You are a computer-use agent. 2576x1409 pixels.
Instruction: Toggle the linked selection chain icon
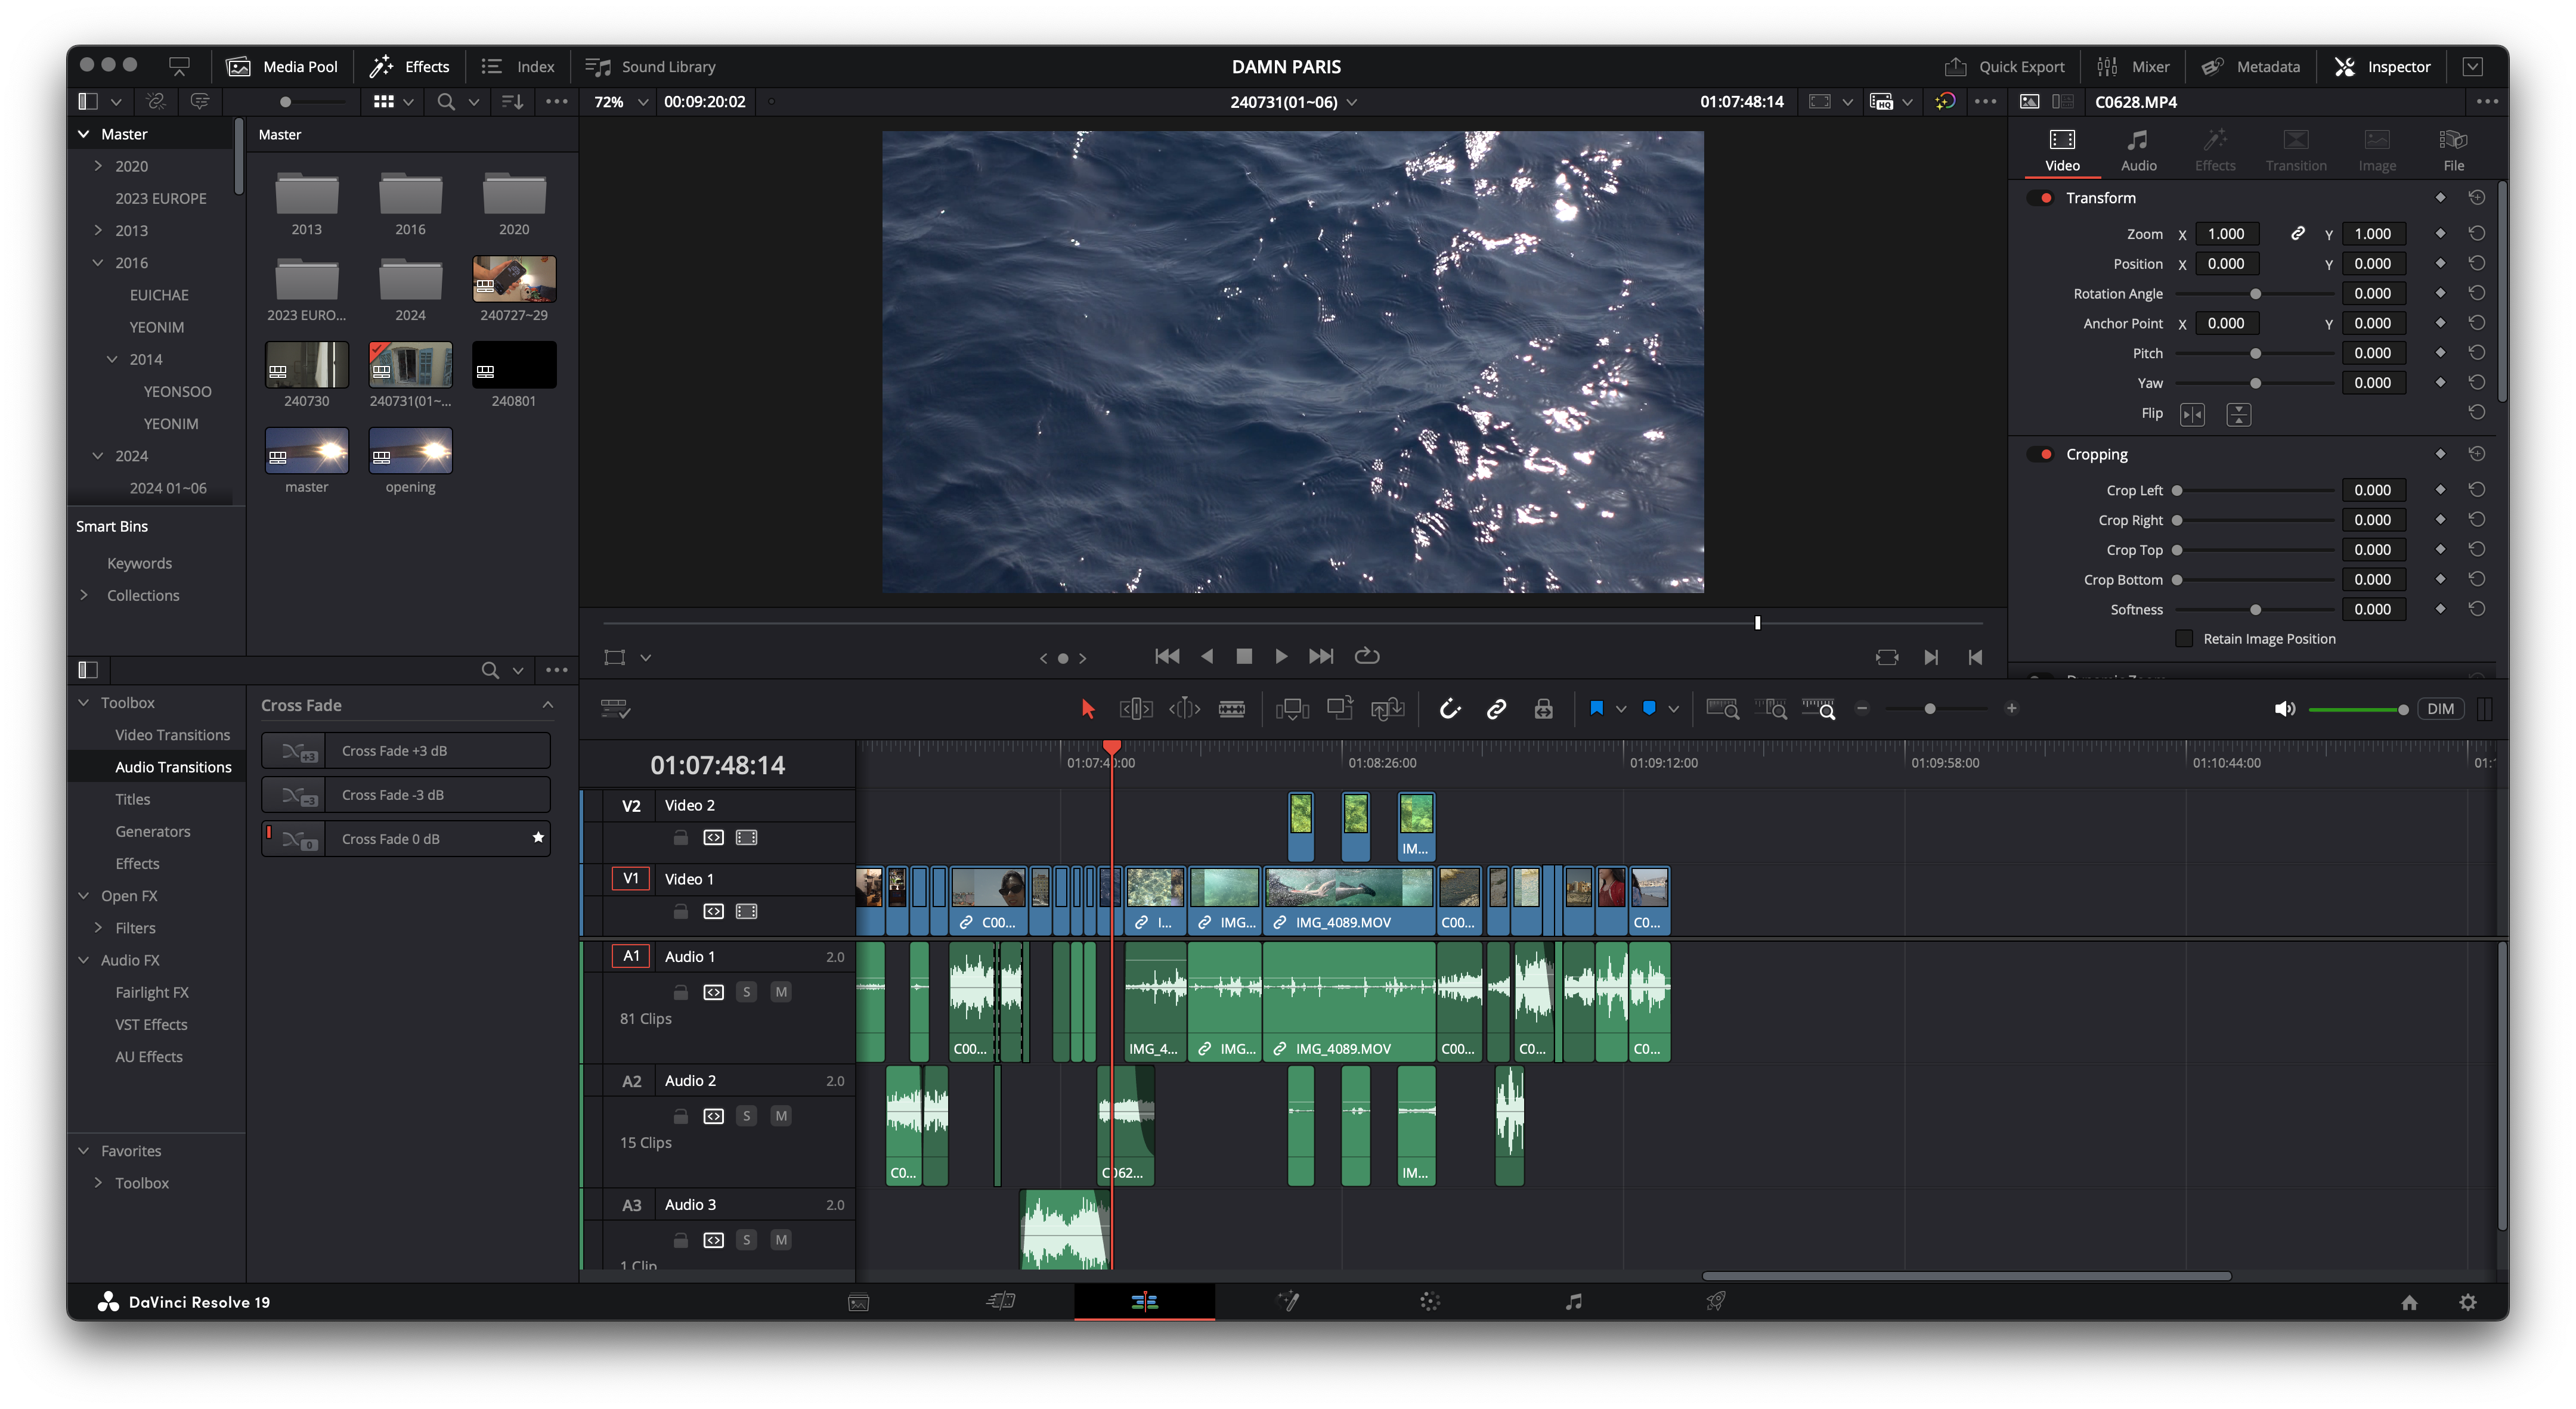pyautogui.click(x=1496, y=709)
